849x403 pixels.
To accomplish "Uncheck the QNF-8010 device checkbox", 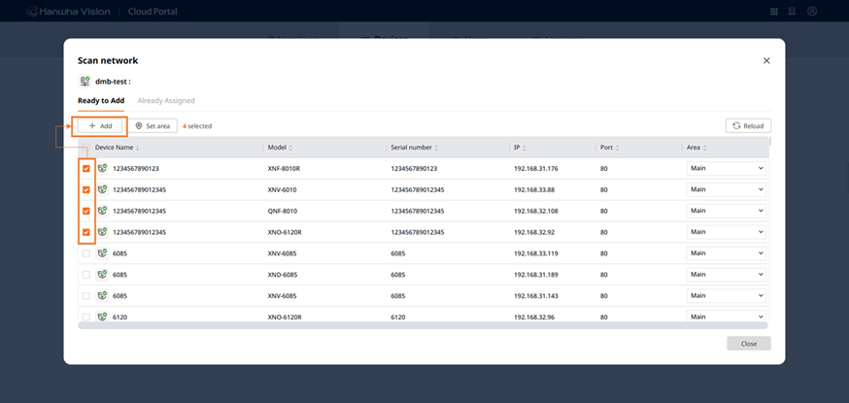I will 86,211.
